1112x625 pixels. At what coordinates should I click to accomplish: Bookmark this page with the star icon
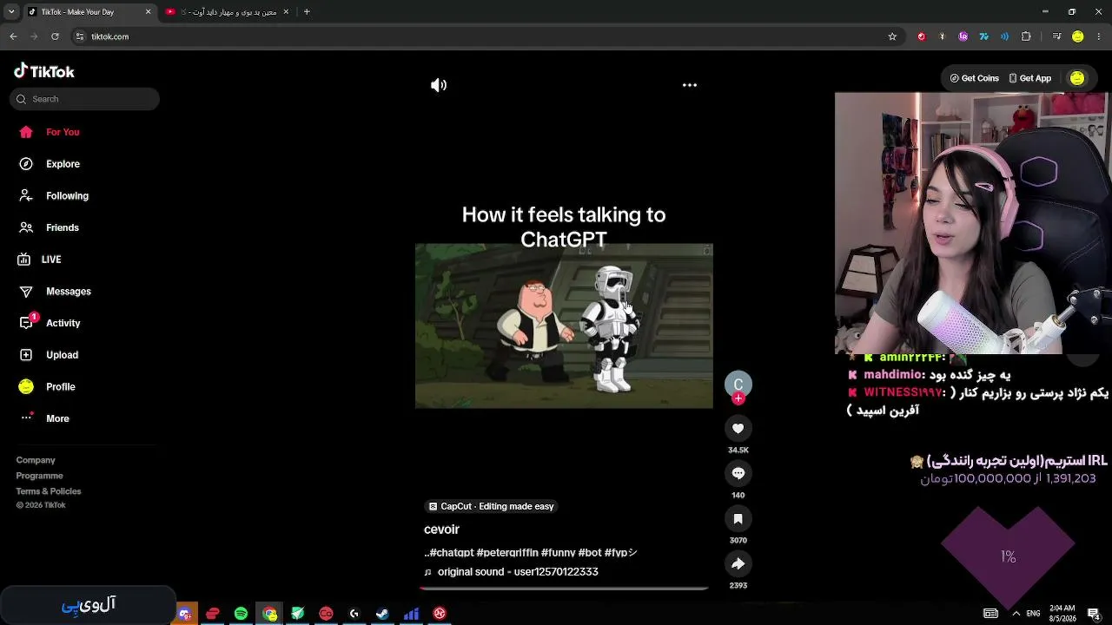892,36
